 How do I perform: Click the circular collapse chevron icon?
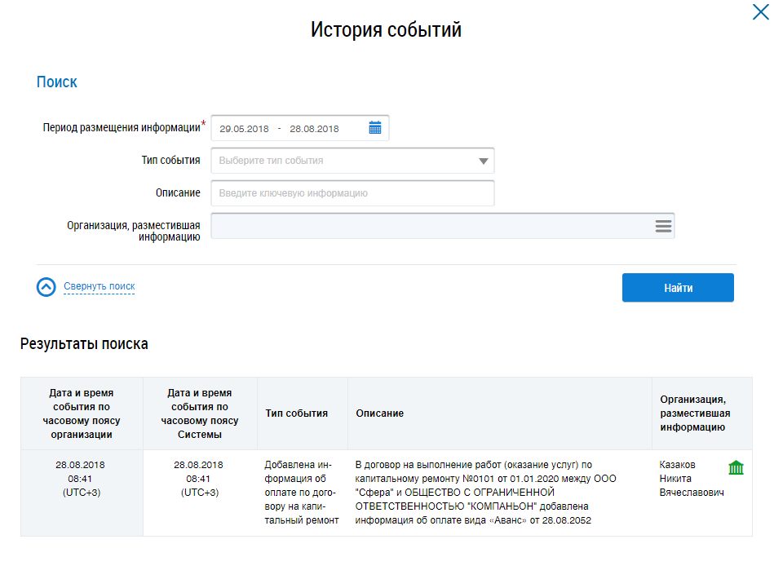pyautogui.click(x=46, y=287)
